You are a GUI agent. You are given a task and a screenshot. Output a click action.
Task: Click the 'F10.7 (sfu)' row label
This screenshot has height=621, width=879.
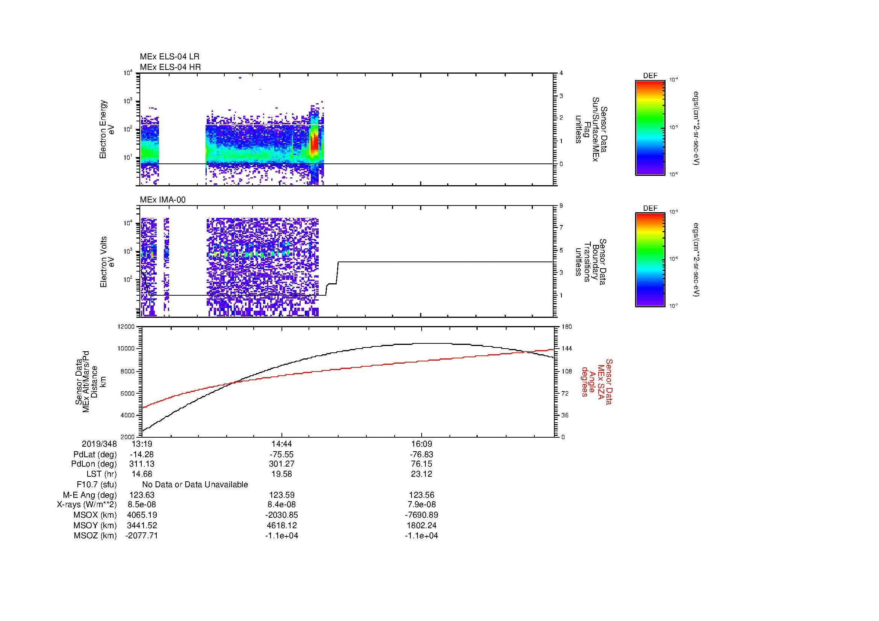(97, 485)
